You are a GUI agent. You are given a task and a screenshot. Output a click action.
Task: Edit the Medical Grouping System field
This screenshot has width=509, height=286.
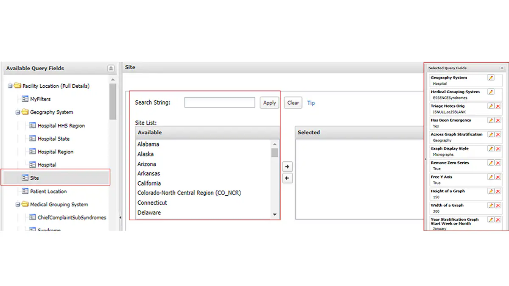[x=491, y=92]
